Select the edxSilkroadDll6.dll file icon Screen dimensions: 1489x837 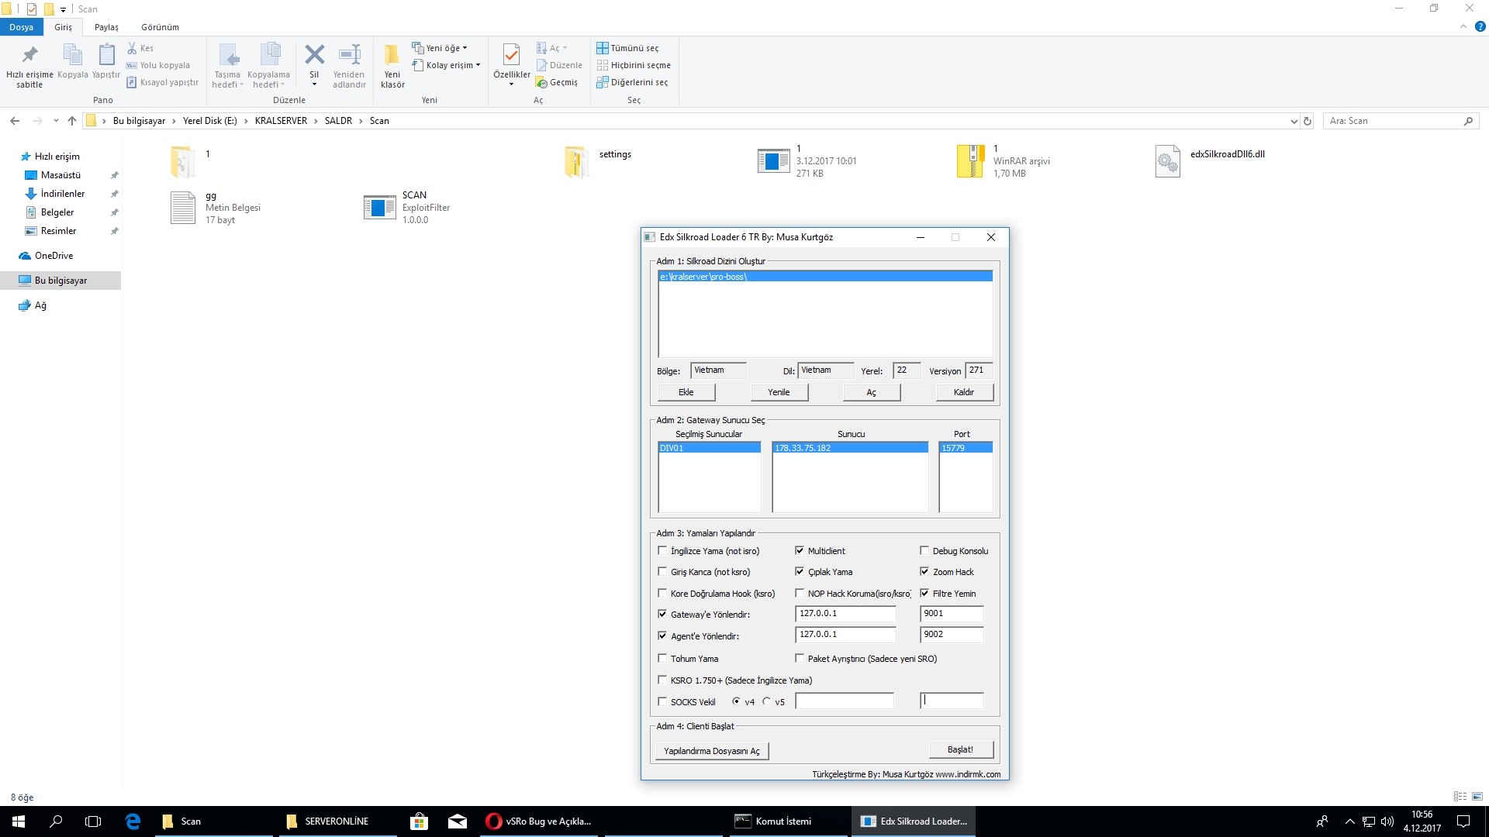pos(1167,161)
